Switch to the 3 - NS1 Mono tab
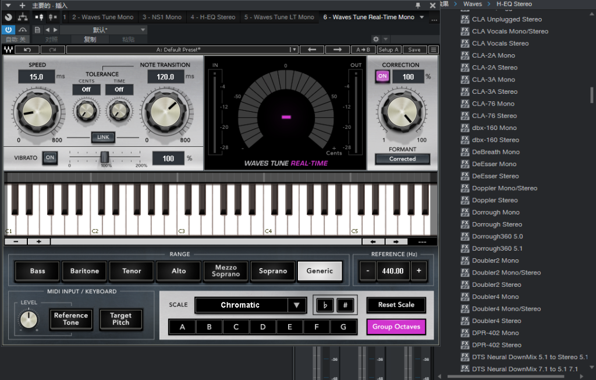The height and width of the screenshot is (380, 596). point(162,17)
